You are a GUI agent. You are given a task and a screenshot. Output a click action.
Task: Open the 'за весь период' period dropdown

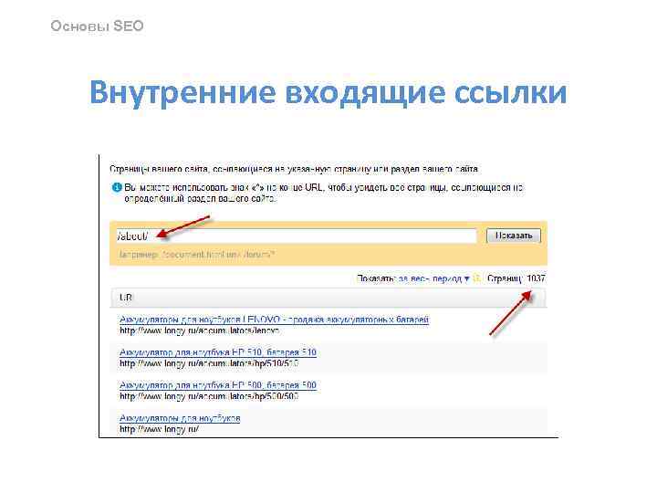click(433, 278)
